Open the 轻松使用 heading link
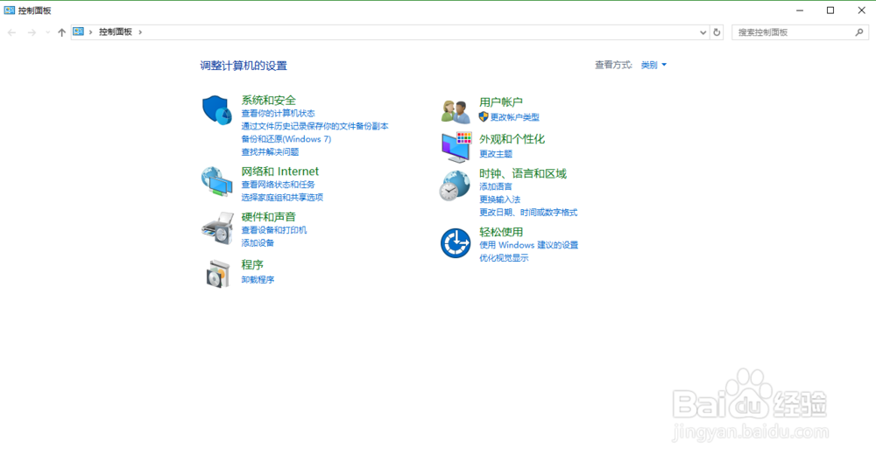 click(x=501, y=232)
